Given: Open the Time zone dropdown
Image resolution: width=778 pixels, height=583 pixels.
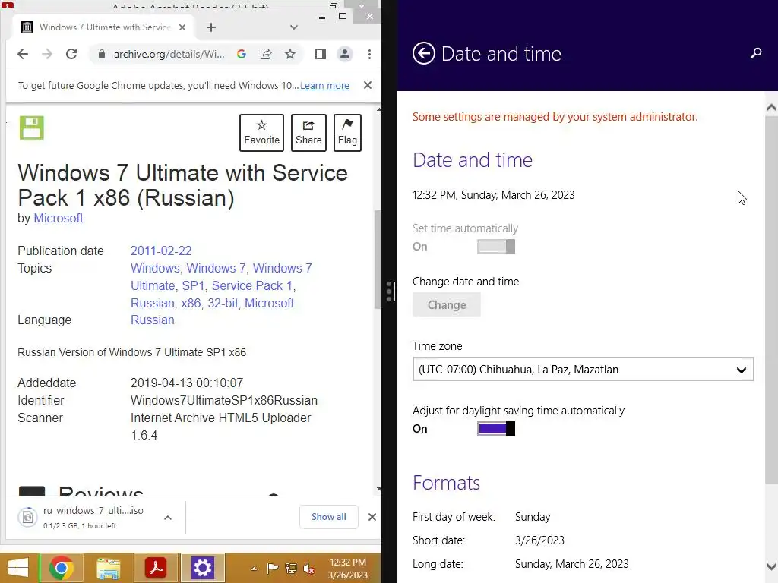Looking at the screenshot, I should pos(583,370).
